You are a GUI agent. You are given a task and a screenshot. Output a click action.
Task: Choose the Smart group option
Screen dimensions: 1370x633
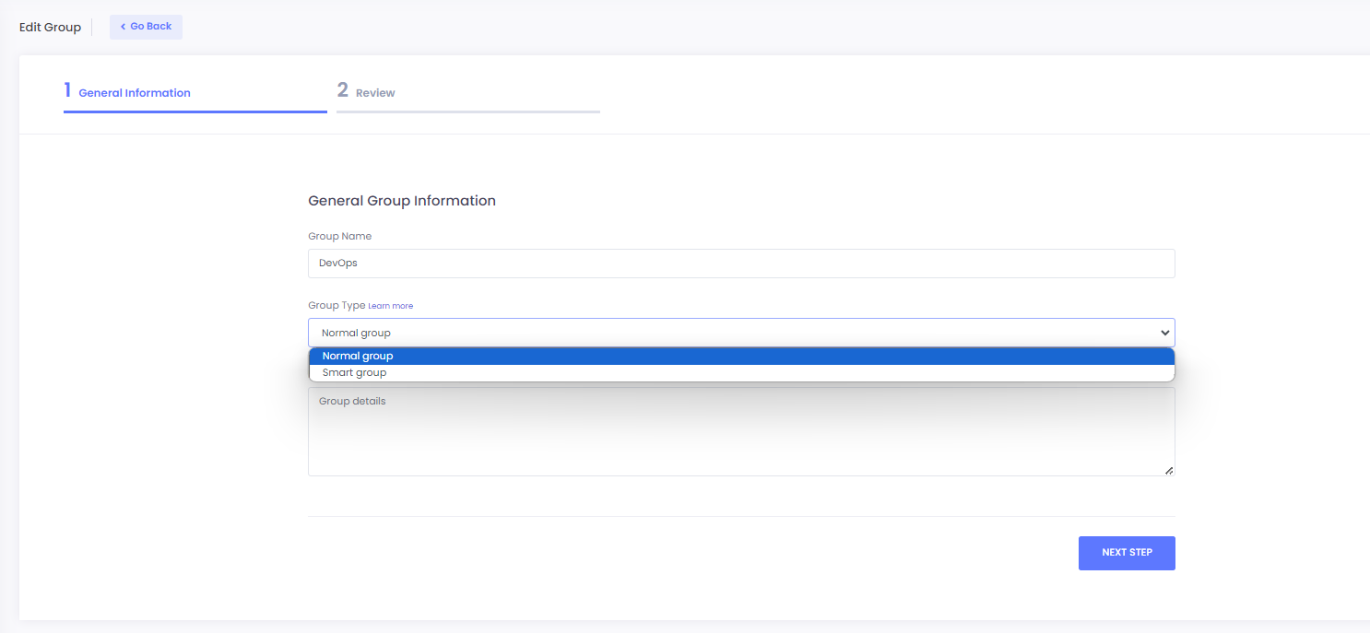(355, 373)
